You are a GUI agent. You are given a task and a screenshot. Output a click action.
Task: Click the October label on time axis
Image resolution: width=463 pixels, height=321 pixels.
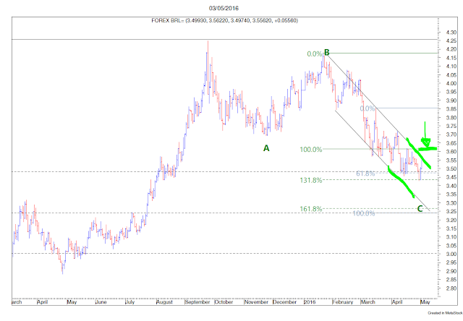(x=224, y=302)
